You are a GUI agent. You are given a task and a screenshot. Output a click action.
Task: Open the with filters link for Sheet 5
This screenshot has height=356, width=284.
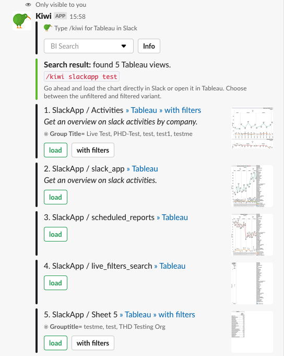tap(176, 315)
